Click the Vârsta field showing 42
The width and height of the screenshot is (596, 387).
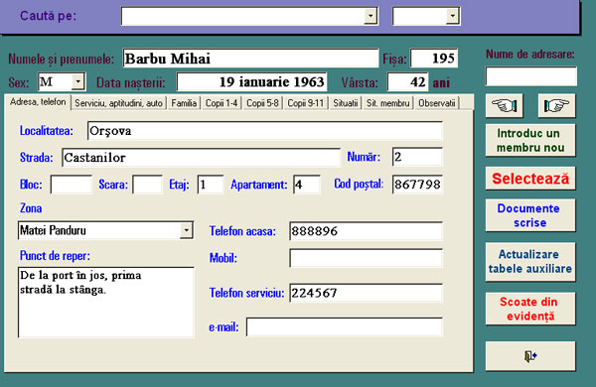(x=408, y=81)
